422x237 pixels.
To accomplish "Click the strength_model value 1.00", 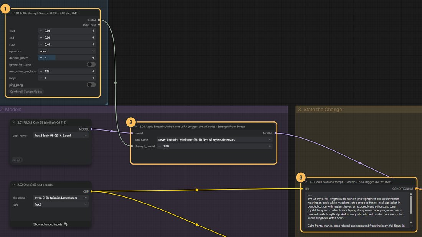I will pos(214,146).
